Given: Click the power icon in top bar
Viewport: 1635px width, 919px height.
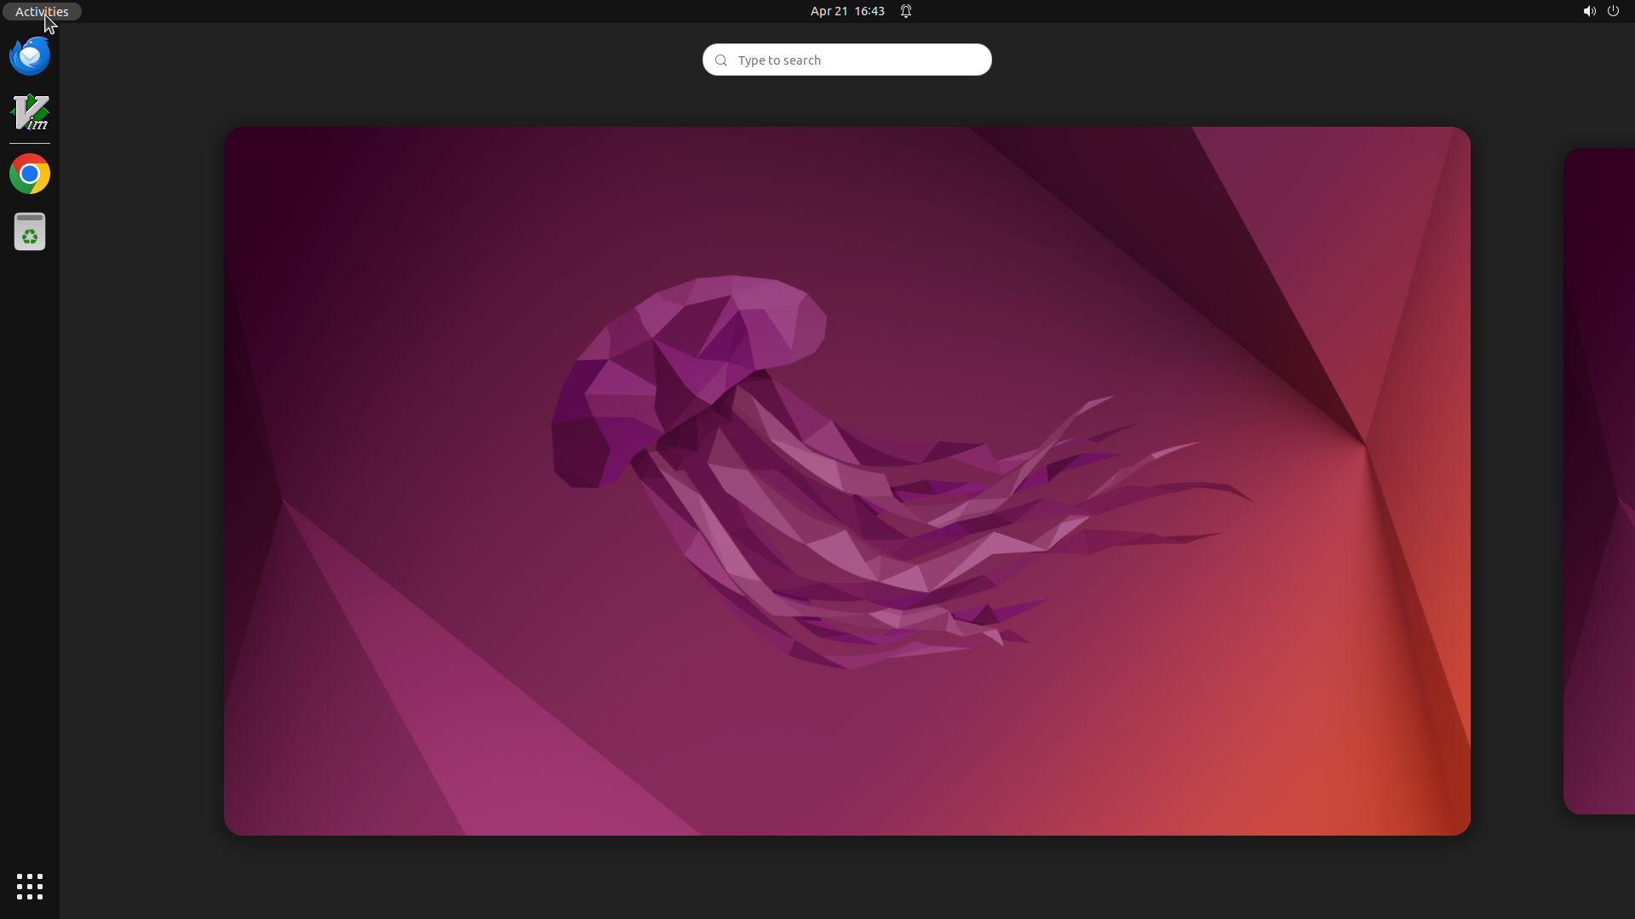Looking at the screenshot, I should pyautogui.click(x=1613, y=11).
